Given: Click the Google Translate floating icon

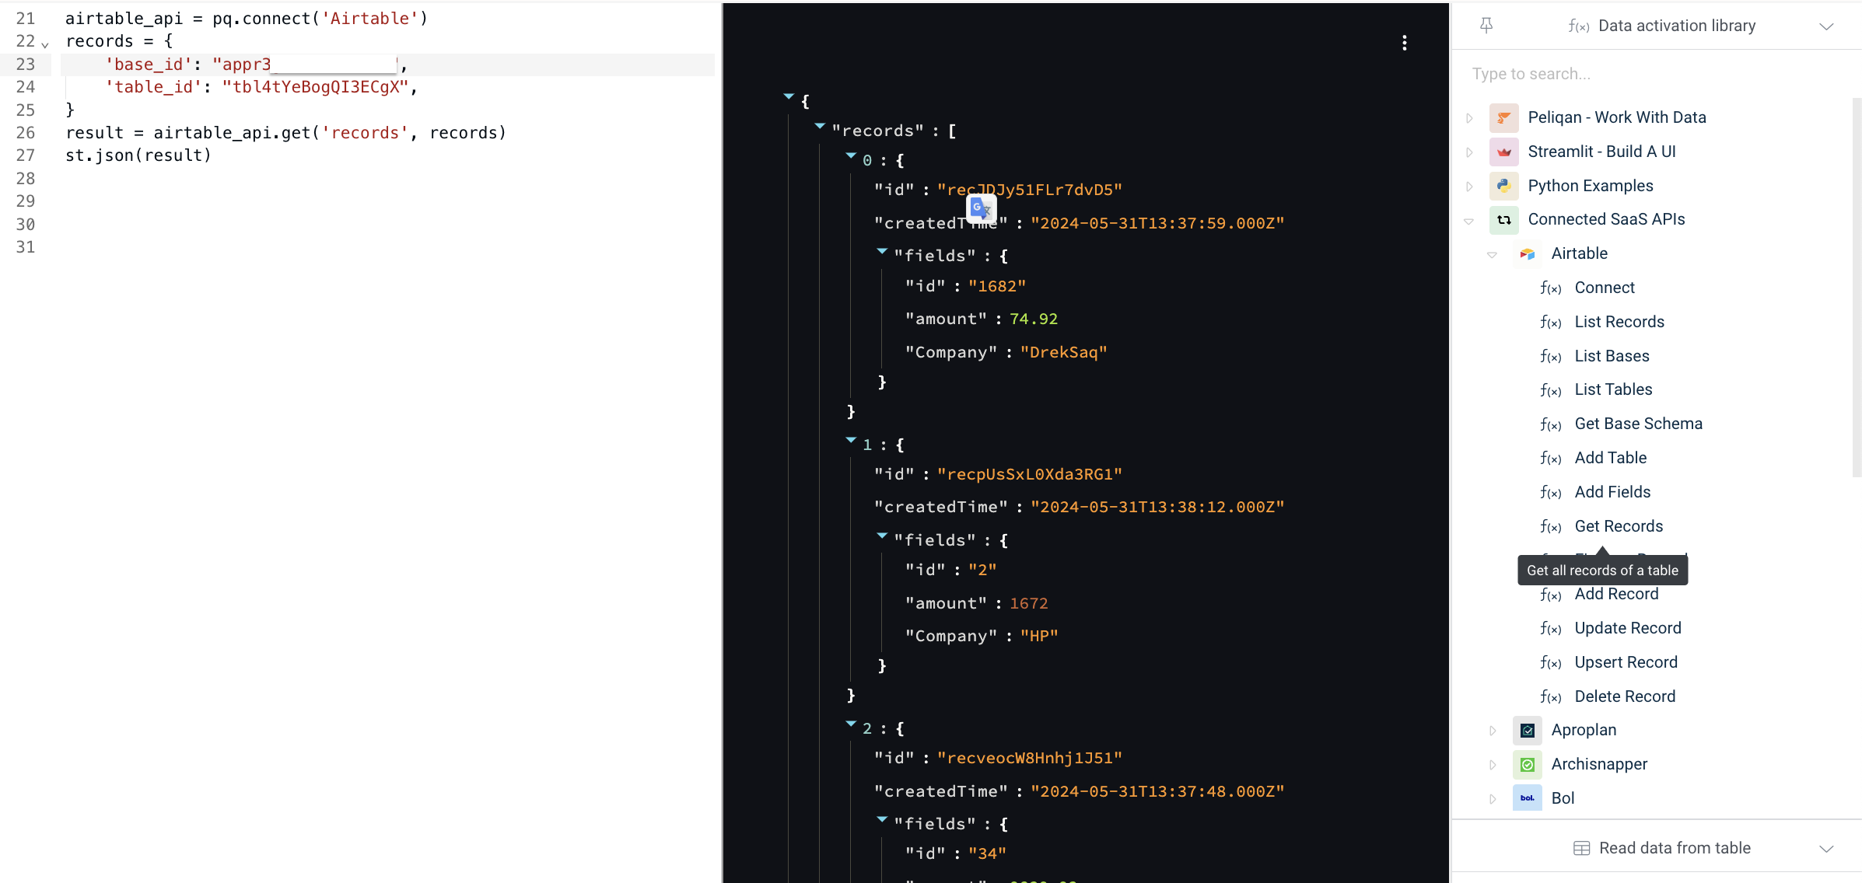Looking at the screenshot, I should [981, 208].
